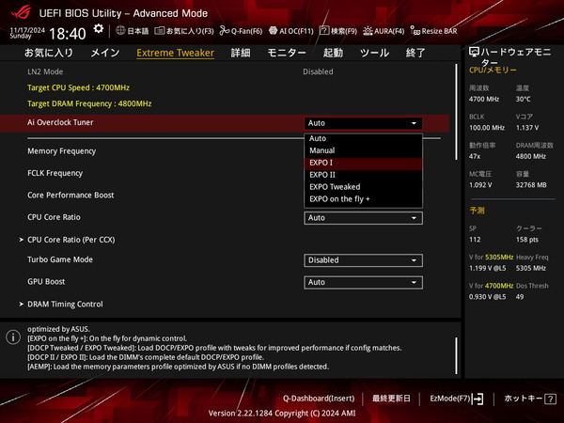This screenshot has height=423, width=564.
Task: Expand DRAM Timing Control submenu
Action: (65, 304)
